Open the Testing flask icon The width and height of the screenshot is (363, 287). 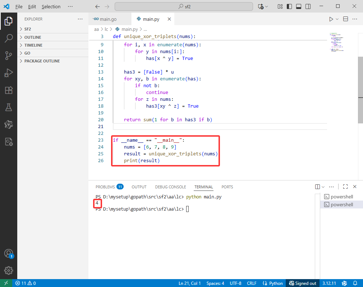[9, 107]
